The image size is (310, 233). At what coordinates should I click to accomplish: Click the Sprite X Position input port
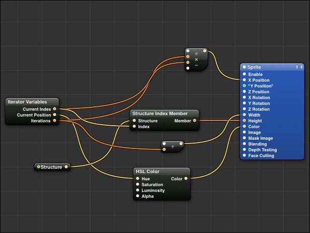click(244, 80)
